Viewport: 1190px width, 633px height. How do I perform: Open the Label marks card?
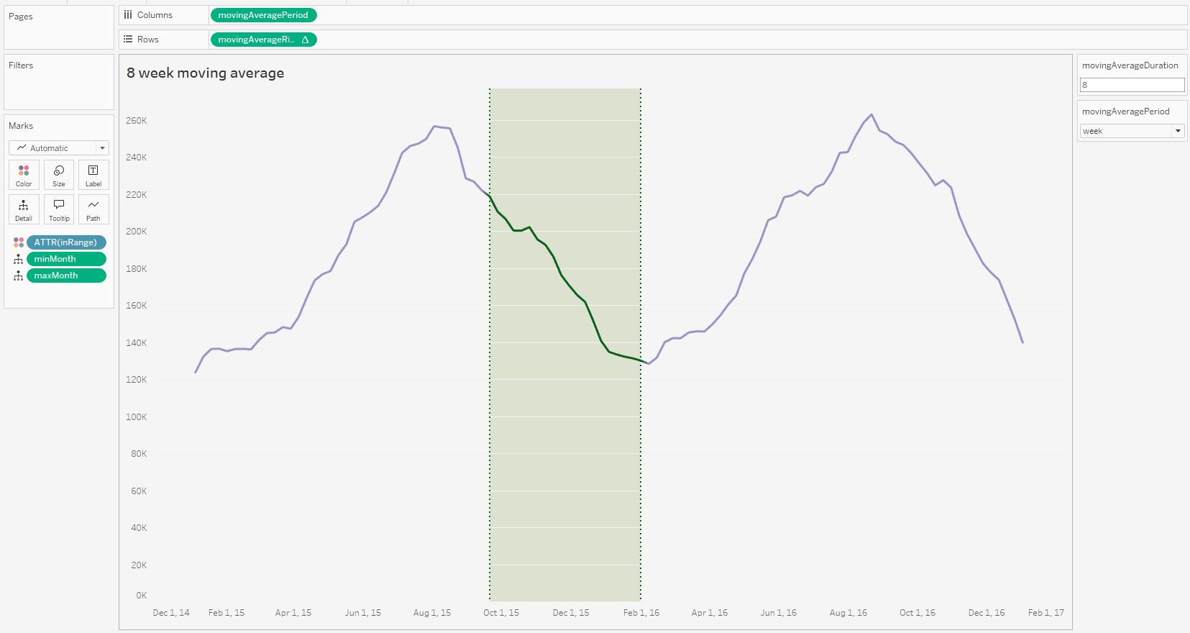(93, 175)
